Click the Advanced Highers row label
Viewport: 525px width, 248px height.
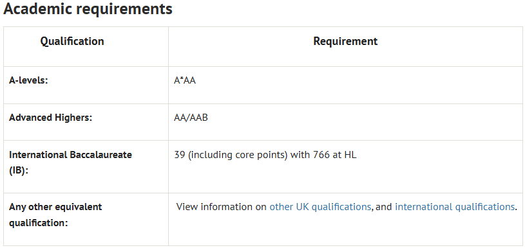pos(50,118)
